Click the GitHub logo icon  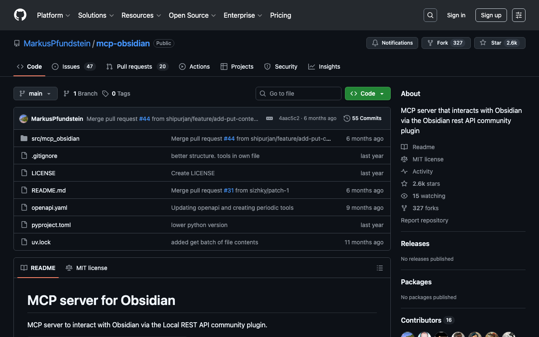click(20, 15)
